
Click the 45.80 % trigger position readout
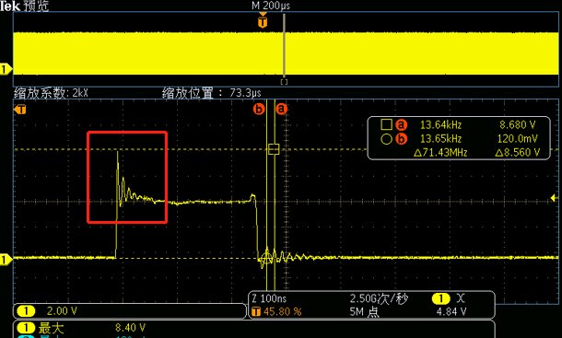pos(283,311)
